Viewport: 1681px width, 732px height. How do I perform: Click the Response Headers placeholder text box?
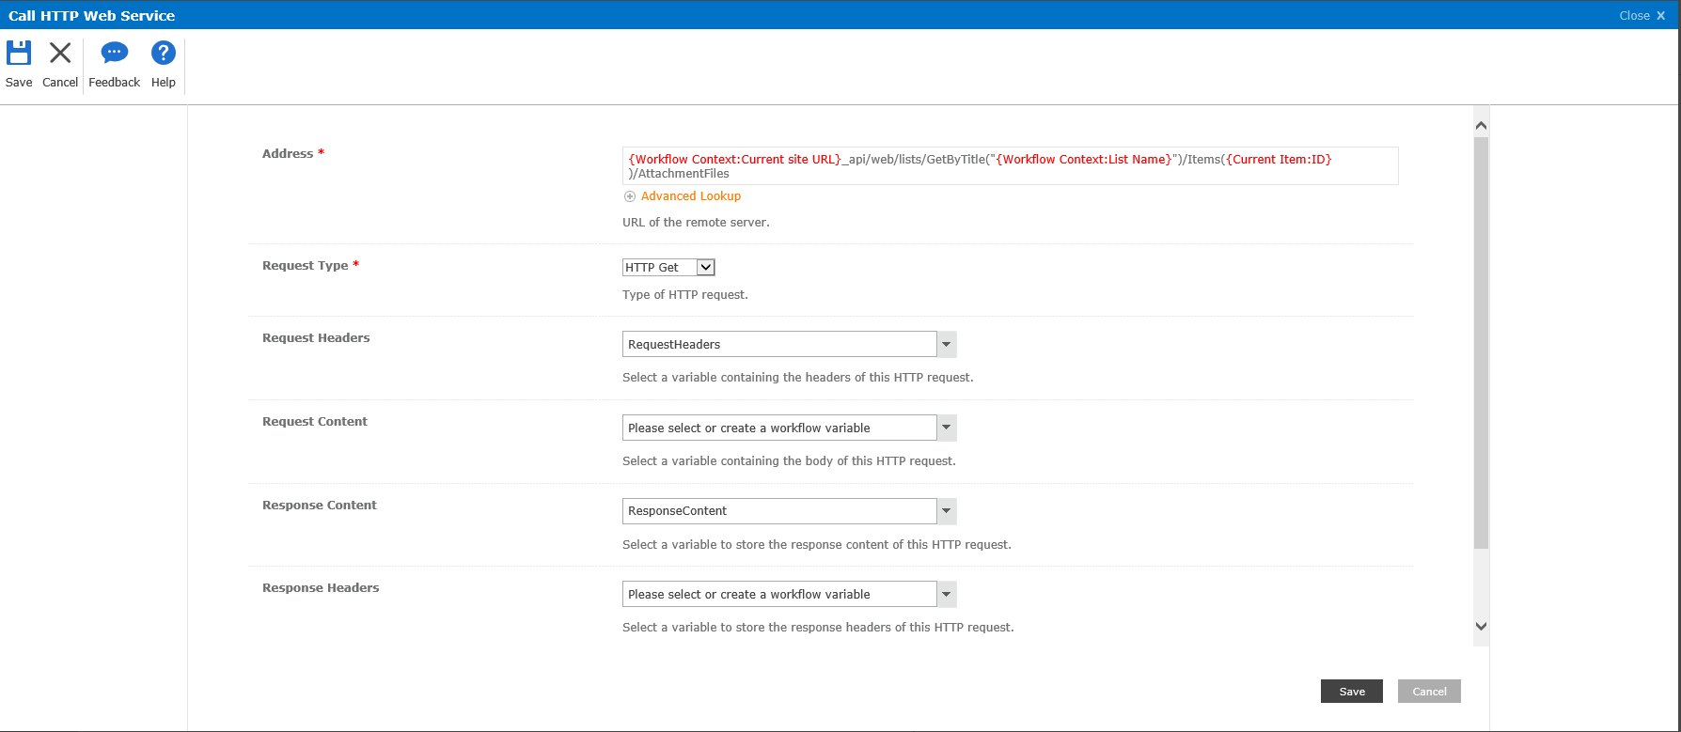[779, 594]
